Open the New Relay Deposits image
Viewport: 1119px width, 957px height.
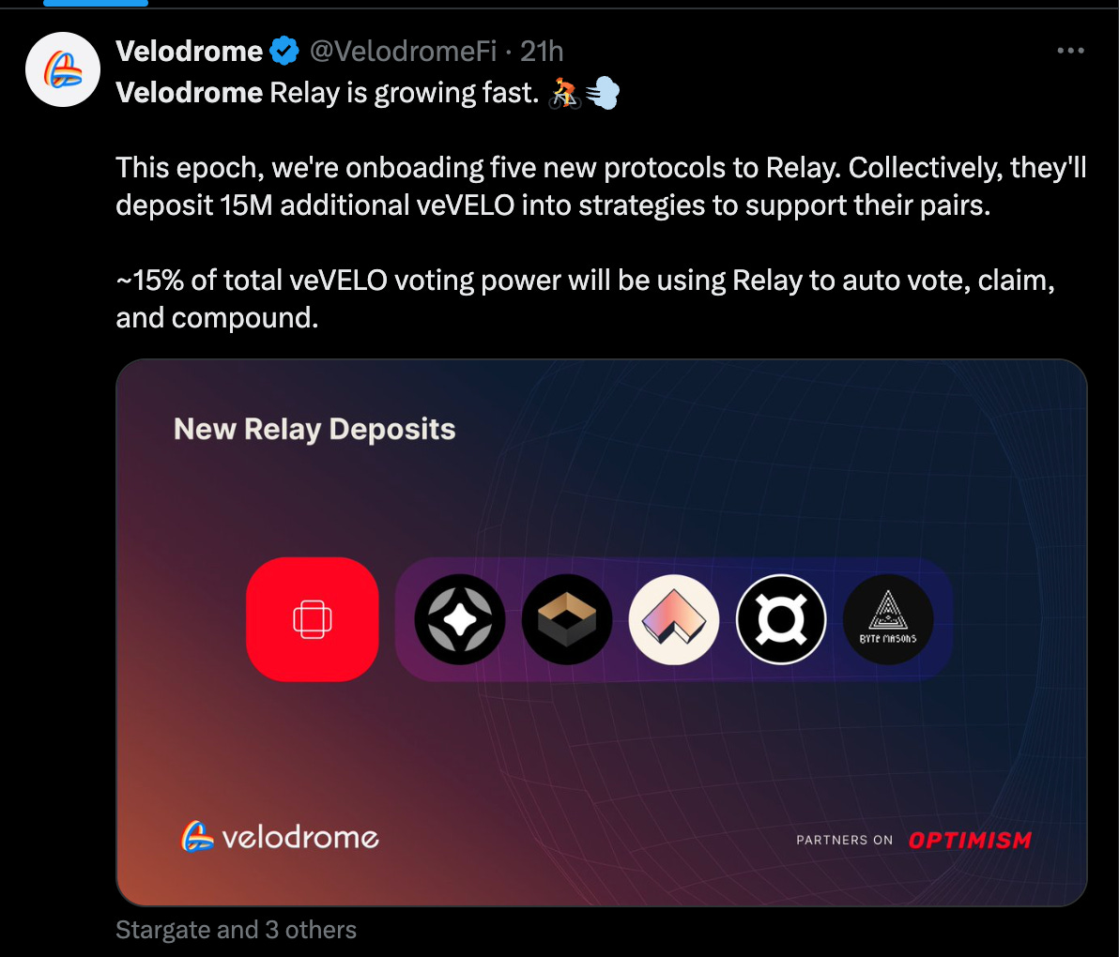[x=602, y=632]
